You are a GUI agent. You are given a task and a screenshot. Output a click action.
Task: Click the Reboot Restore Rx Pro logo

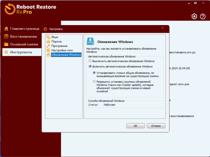pyautogui.click(x=30, y=9)
